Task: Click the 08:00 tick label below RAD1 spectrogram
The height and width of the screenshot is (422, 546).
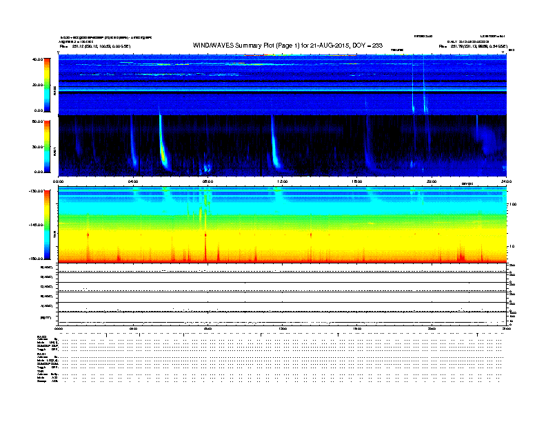Action: [208, 181]
